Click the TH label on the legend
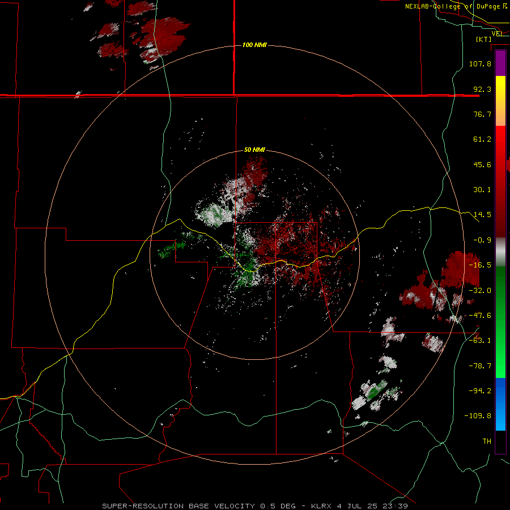This screenshot has width=510, height=510. (x=487, y=441)
